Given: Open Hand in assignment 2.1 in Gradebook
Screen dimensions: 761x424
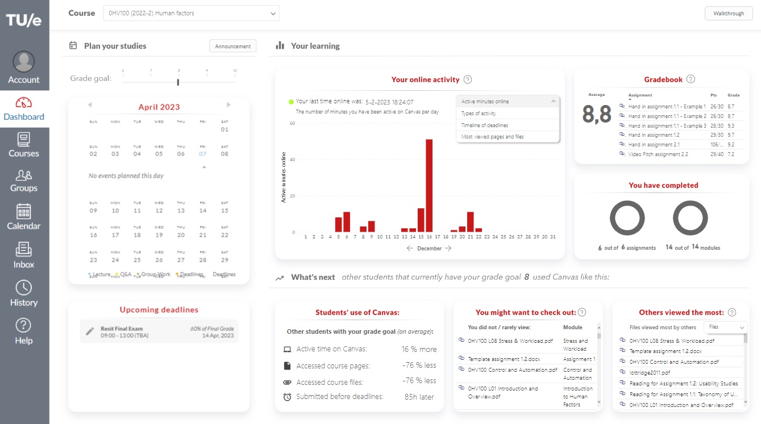Looking at the screenshot, I should click(x=654, y=145).
